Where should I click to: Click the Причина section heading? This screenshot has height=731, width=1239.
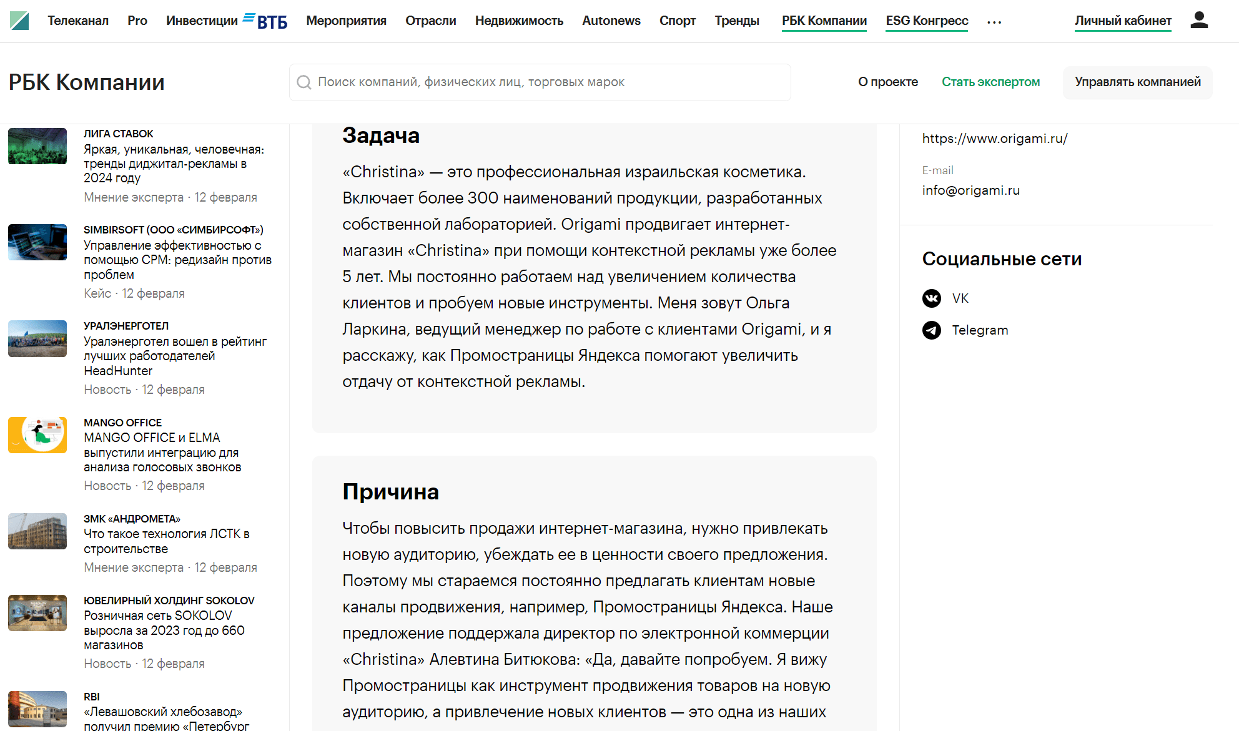pyautogui.click(x=391, y=492)
